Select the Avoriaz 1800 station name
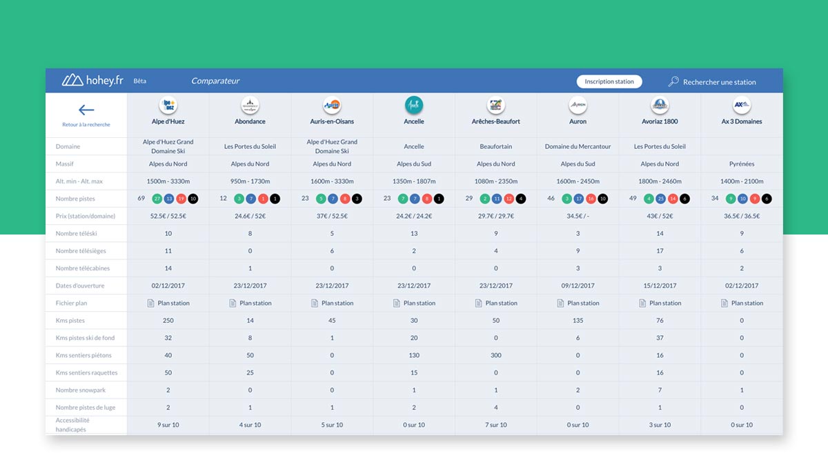 660,121
